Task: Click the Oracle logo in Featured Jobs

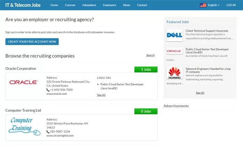Action: tap(174, 51)
